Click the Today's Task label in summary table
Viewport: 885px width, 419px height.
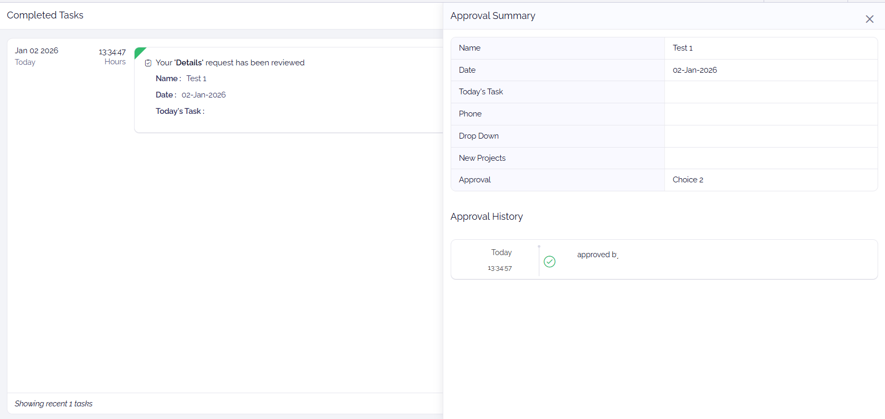(480, 92)
